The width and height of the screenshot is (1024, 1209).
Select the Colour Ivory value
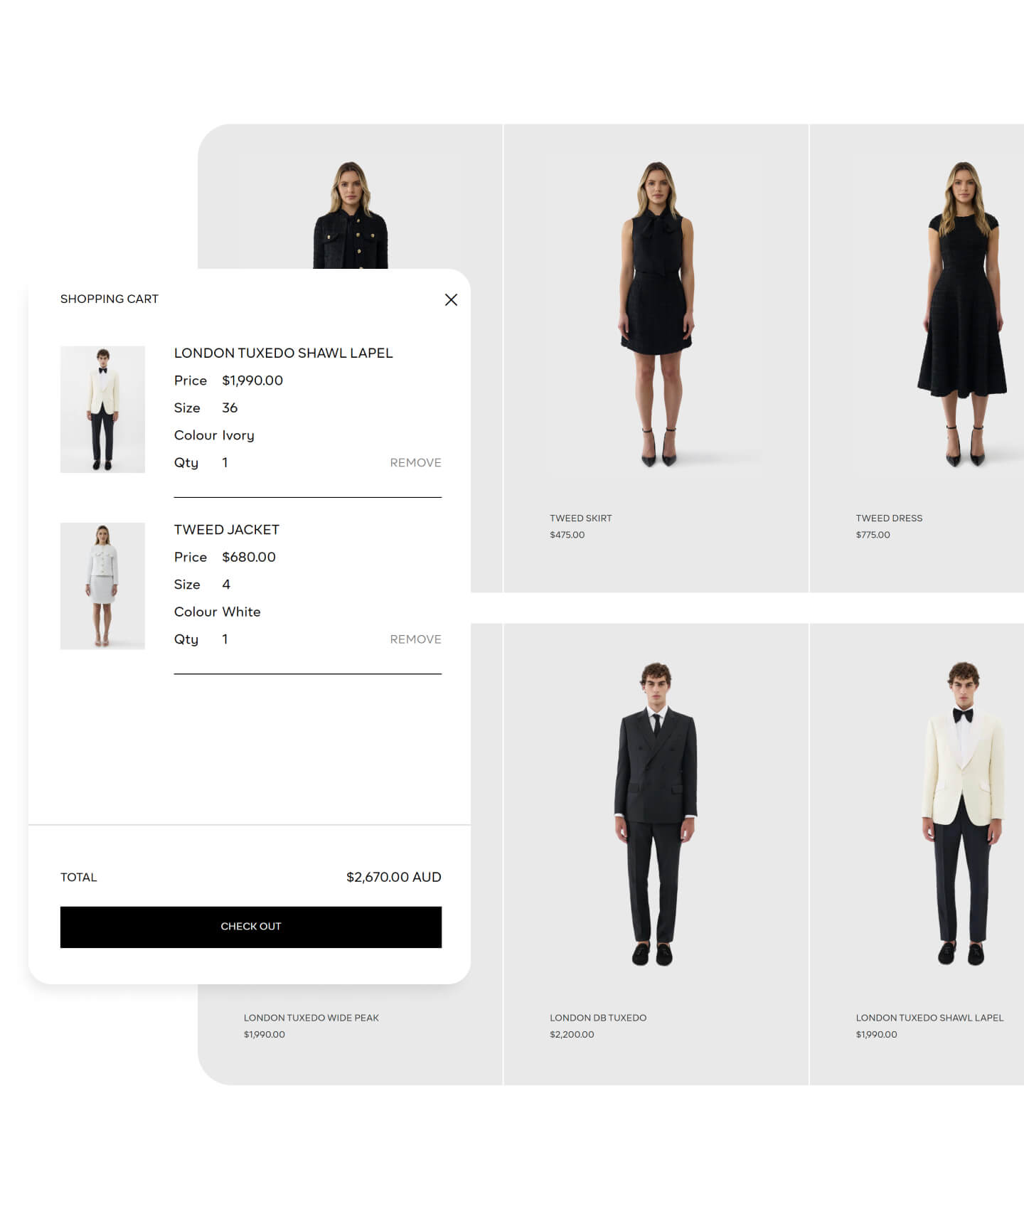tap(238, 435)
